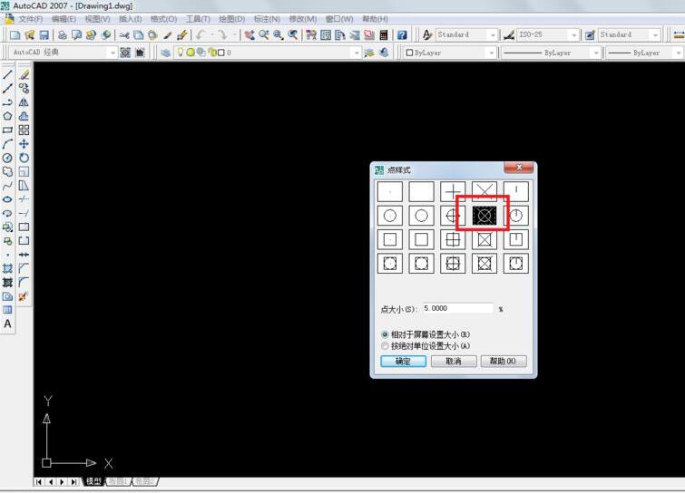Toggle layer 0 lock icon

[x=212, y=53]
